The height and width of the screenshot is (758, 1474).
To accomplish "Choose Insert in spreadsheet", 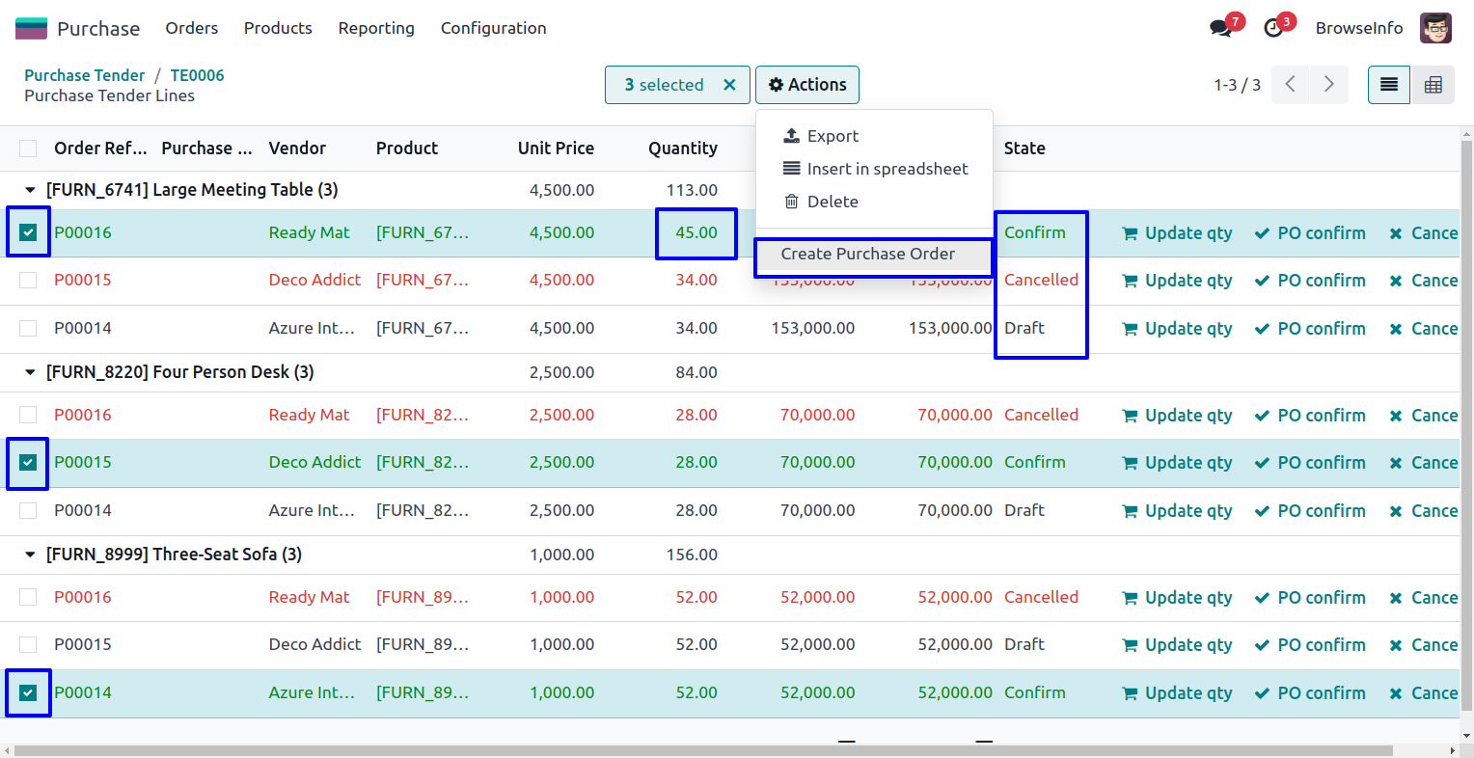I will [x=874, y=169].
